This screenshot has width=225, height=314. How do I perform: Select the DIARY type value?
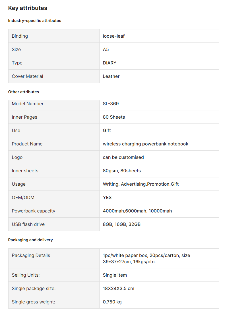pyautogui.click(x=110, y=63)
